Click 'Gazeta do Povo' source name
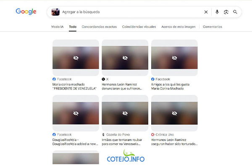 (x=118, y=134)
